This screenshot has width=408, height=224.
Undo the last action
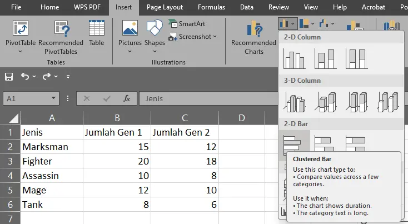(x=24, y=76)
